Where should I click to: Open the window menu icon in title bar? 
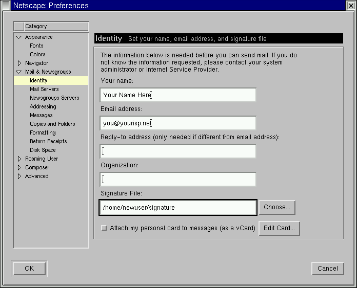(x=6, y=6)
